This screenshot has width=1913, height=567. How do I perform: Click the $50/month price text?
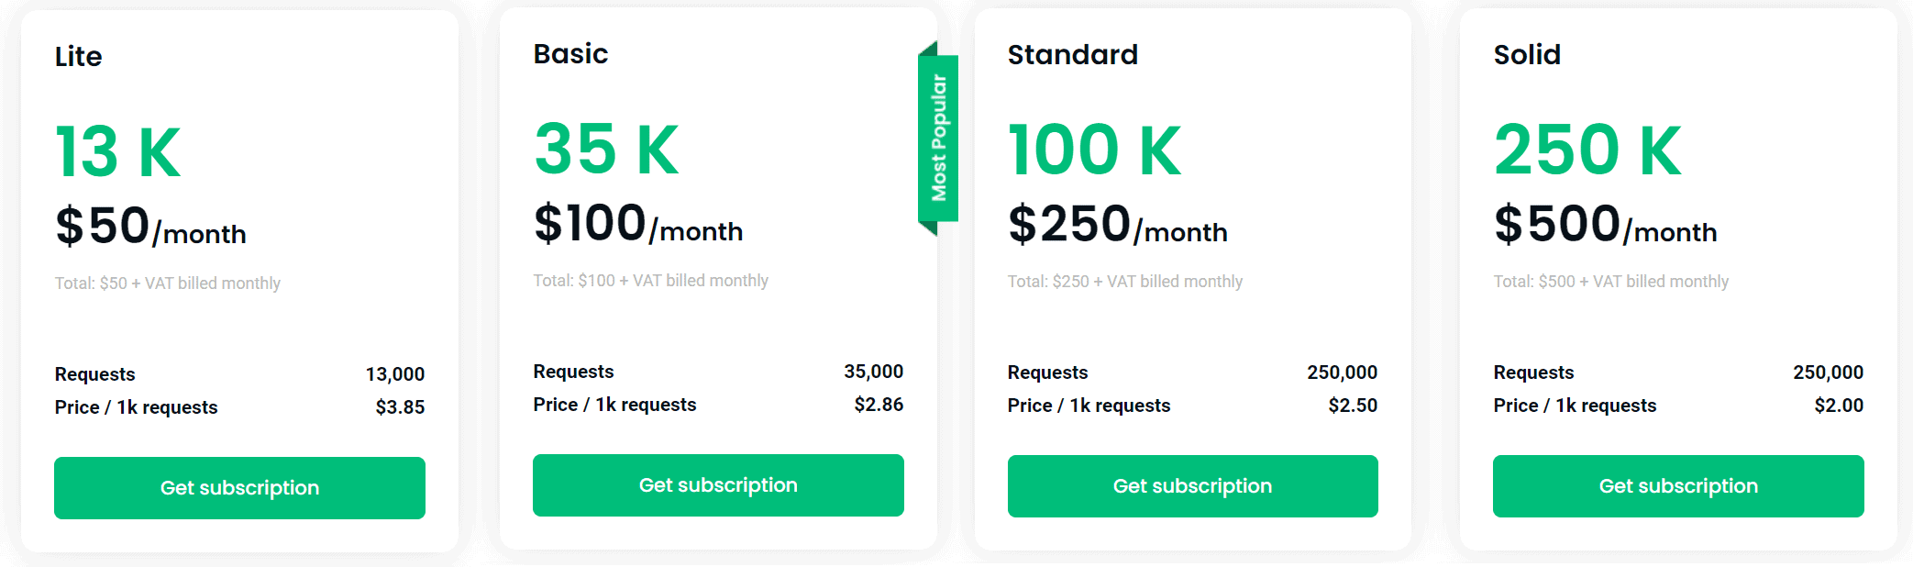pos(150,227)
